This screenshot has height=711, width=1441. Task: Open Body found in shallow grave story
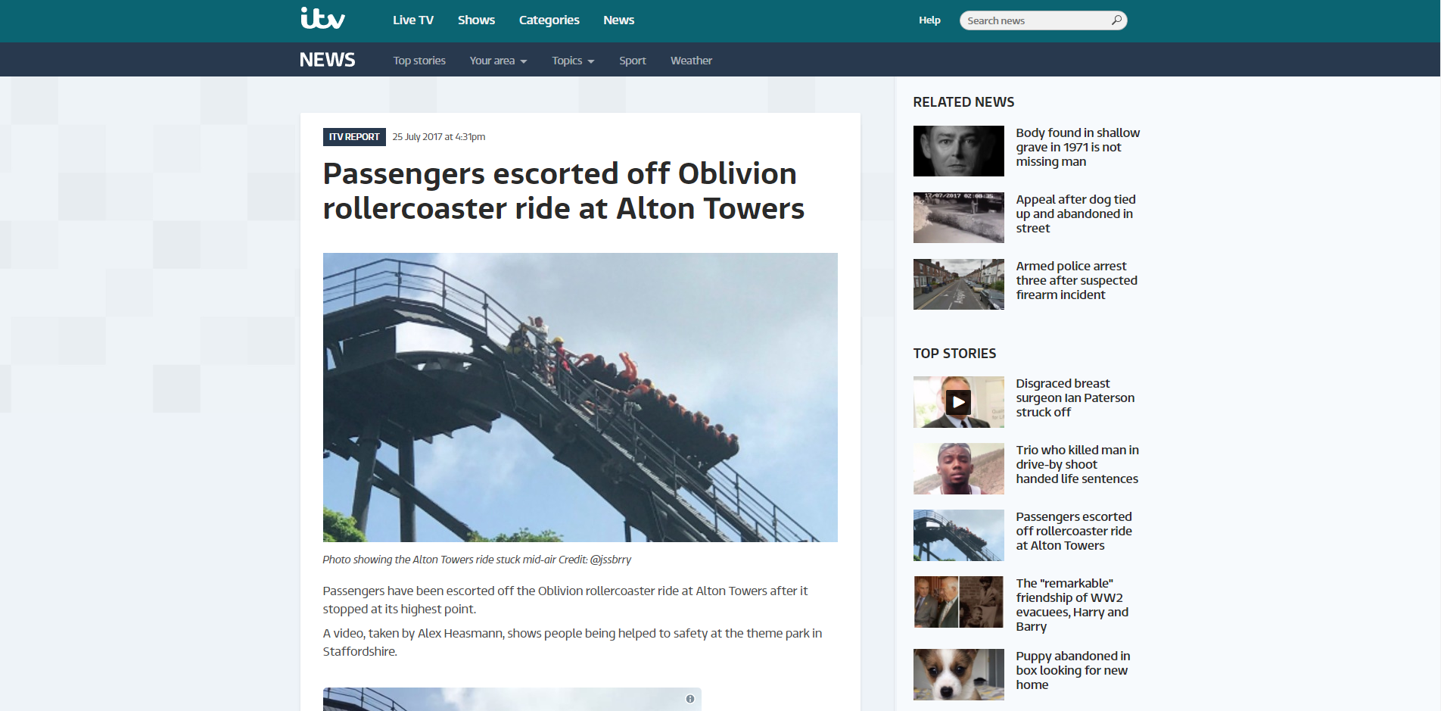1078,147
